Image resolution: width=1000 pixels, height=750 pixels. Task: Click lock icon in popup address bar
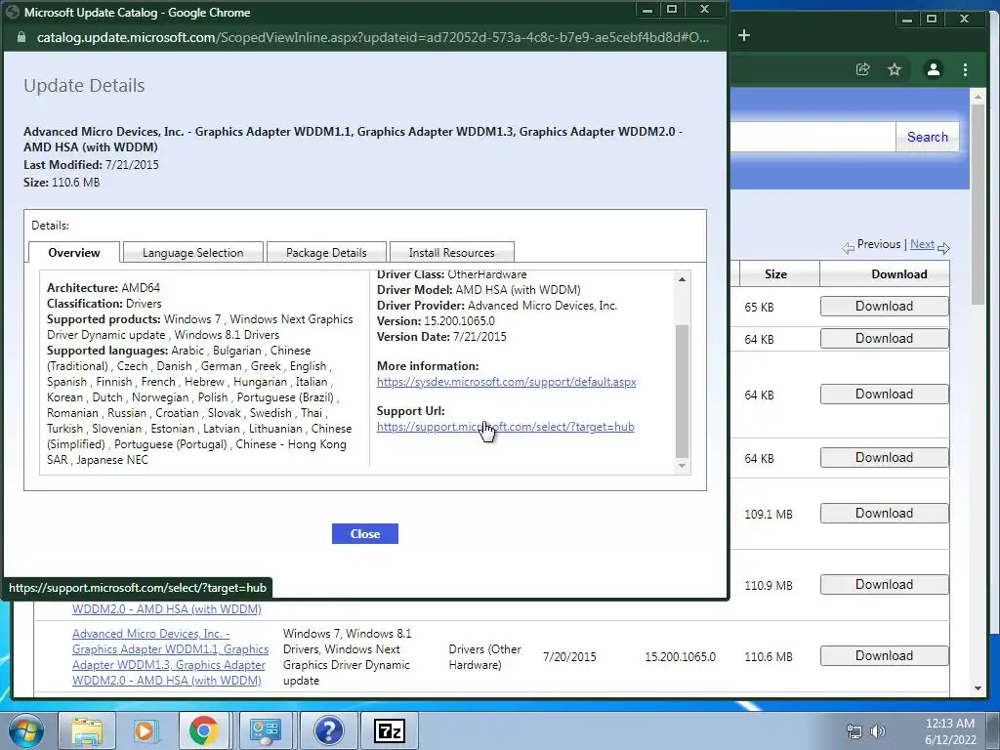pyautogui.click(x=21, y=38)
